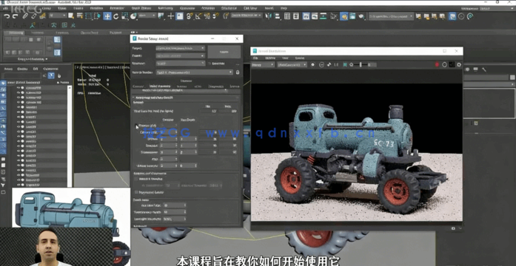Choose the Rectangular Selection Region tool
516x266 pixels.
pos(89,16)
